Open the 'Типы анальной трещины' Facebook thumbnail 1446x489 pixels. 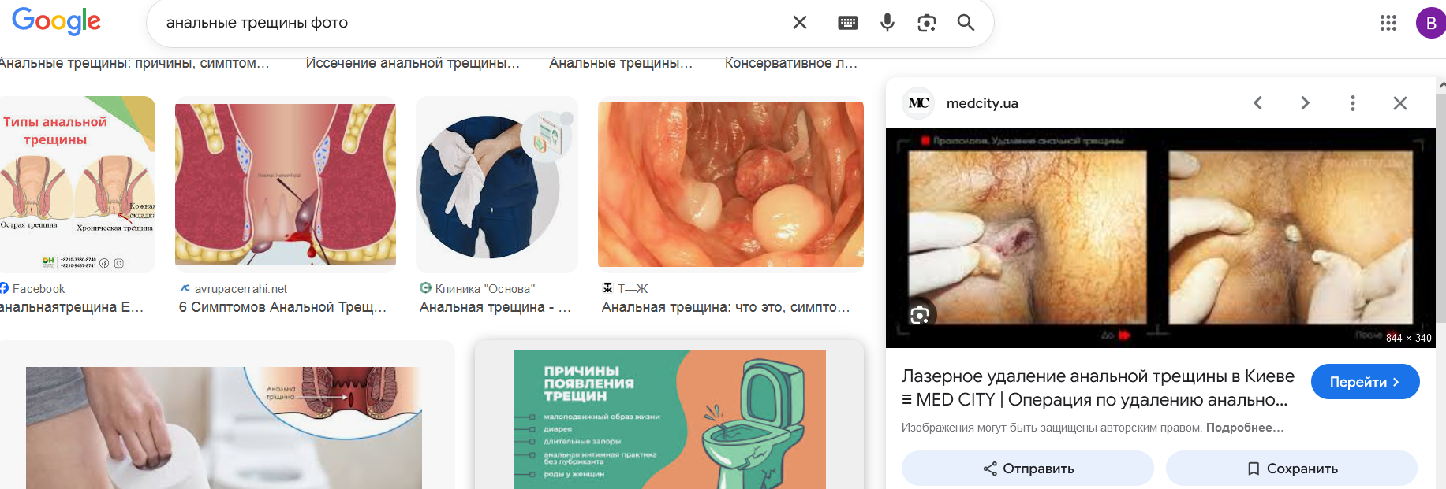click(x=77, y=184)
